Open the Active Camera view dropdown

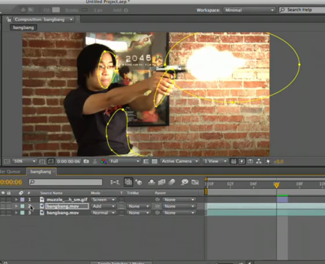click(x=180, y=161)
